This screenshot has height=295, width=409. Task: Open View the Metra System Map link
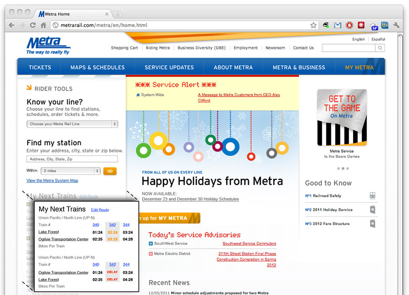52,181
